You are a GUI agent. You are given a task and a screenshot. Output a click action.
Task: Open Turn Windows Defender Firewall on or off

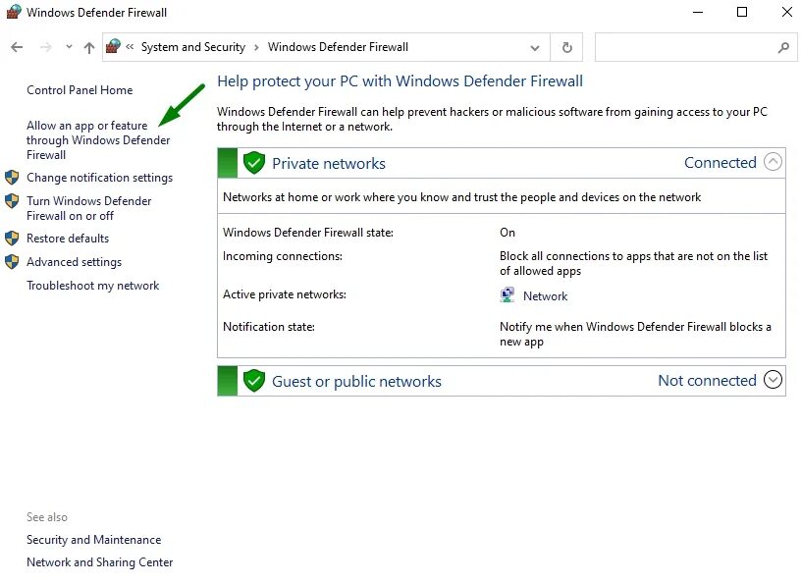pyautogui.click(x=89, y=208)
